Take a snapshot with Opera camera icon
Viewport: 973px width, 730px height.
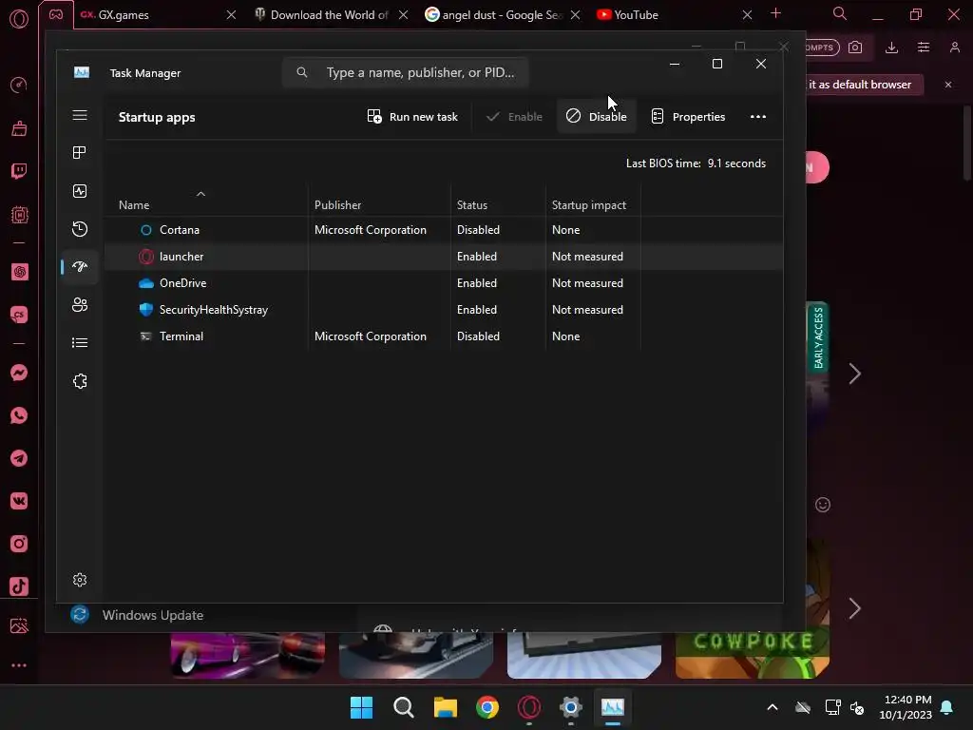click(x=855, y=48)
